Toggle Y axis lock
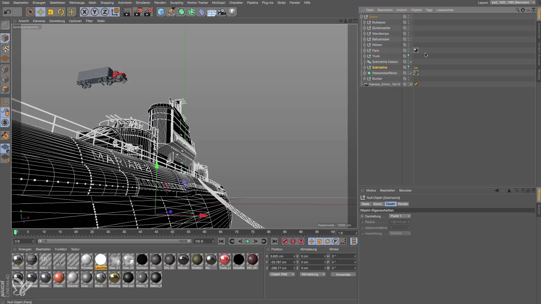The image size is (541, 304). (x=95, y=12)
